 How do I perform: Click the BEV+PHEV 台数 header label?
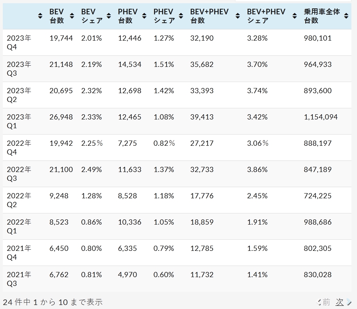(x=209, y=16)
